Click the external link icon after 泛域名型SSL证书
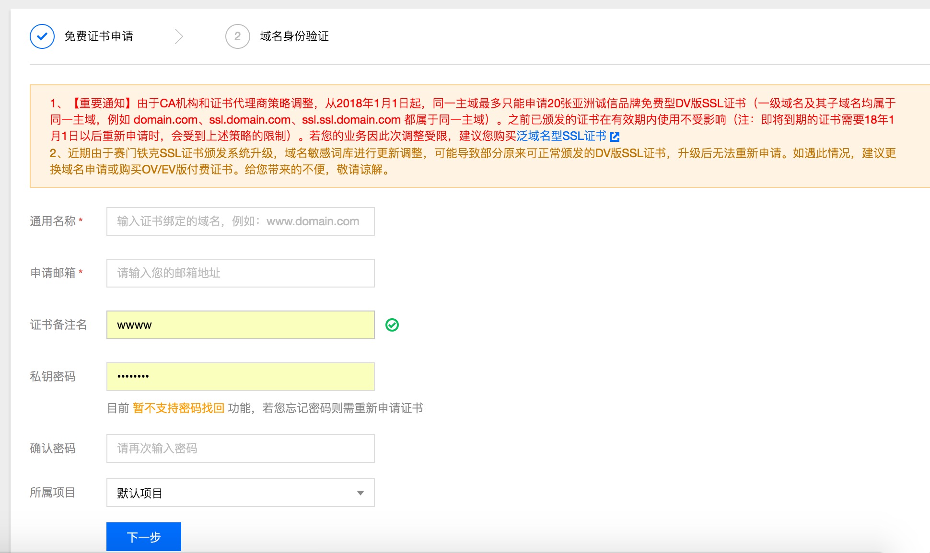 click(615, 137)
